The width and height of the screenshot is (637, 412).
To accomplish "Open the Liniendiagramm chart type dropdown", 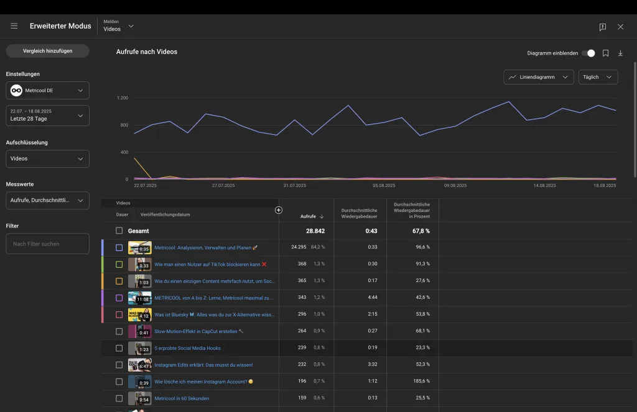I will pyautogui.click(x=538, y=77).
